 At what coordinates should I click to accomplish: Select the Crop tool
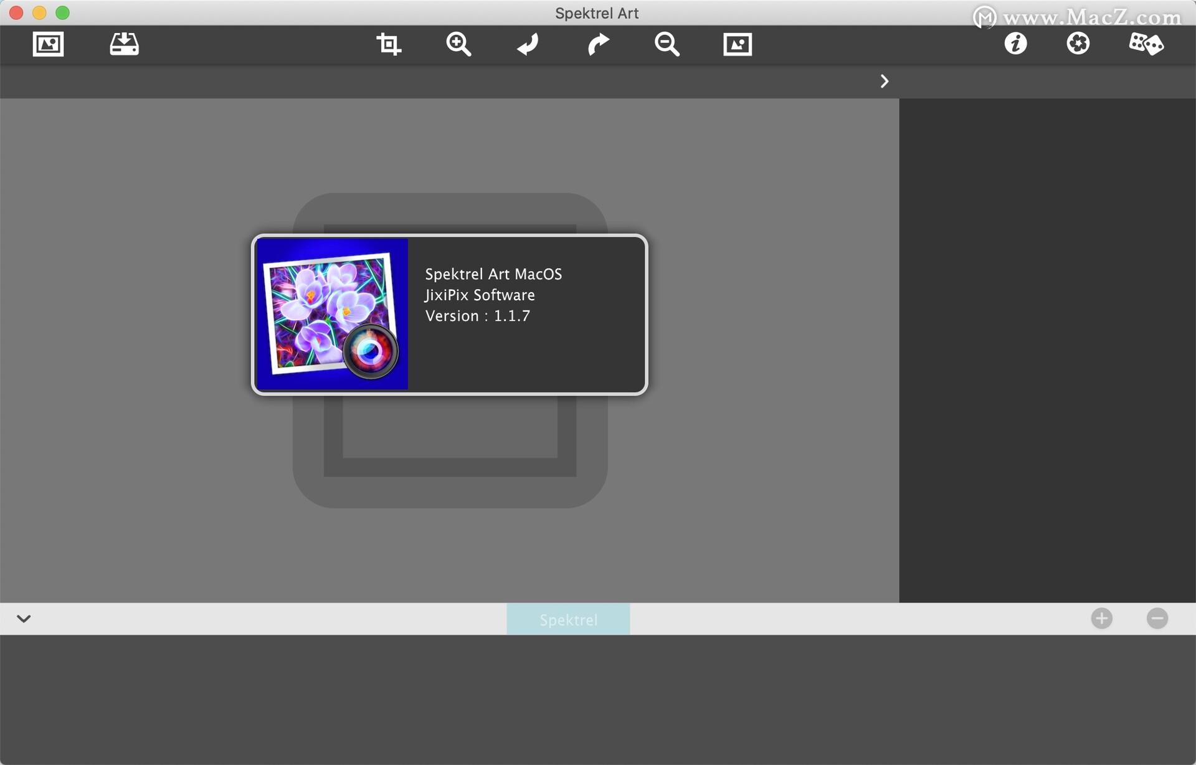pos(389,44)
